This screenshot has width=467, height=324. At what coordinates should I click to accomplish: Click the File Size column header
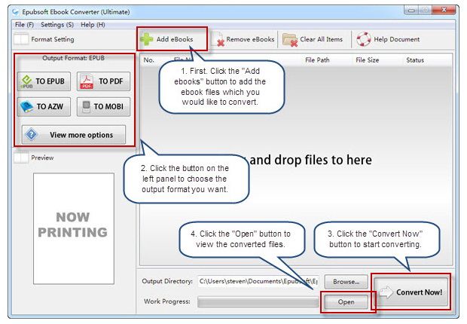(x=368, y=60)
